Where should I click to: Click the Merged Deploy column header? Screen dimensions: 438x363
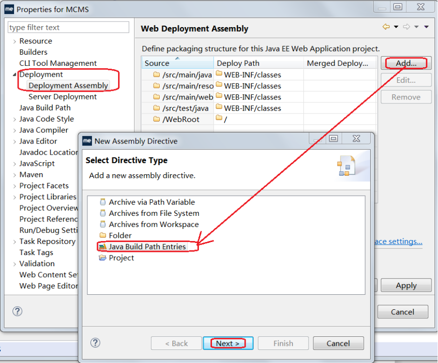(x=340, y=63)
